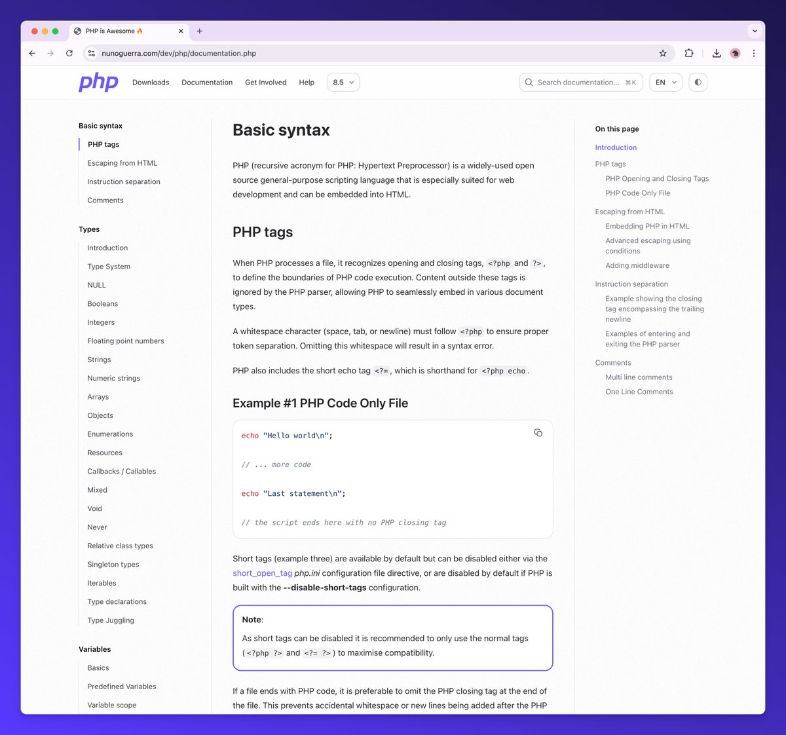Open a new browser tab with plus
Viewport: 786px width, 735px height.
click(200, 31)
